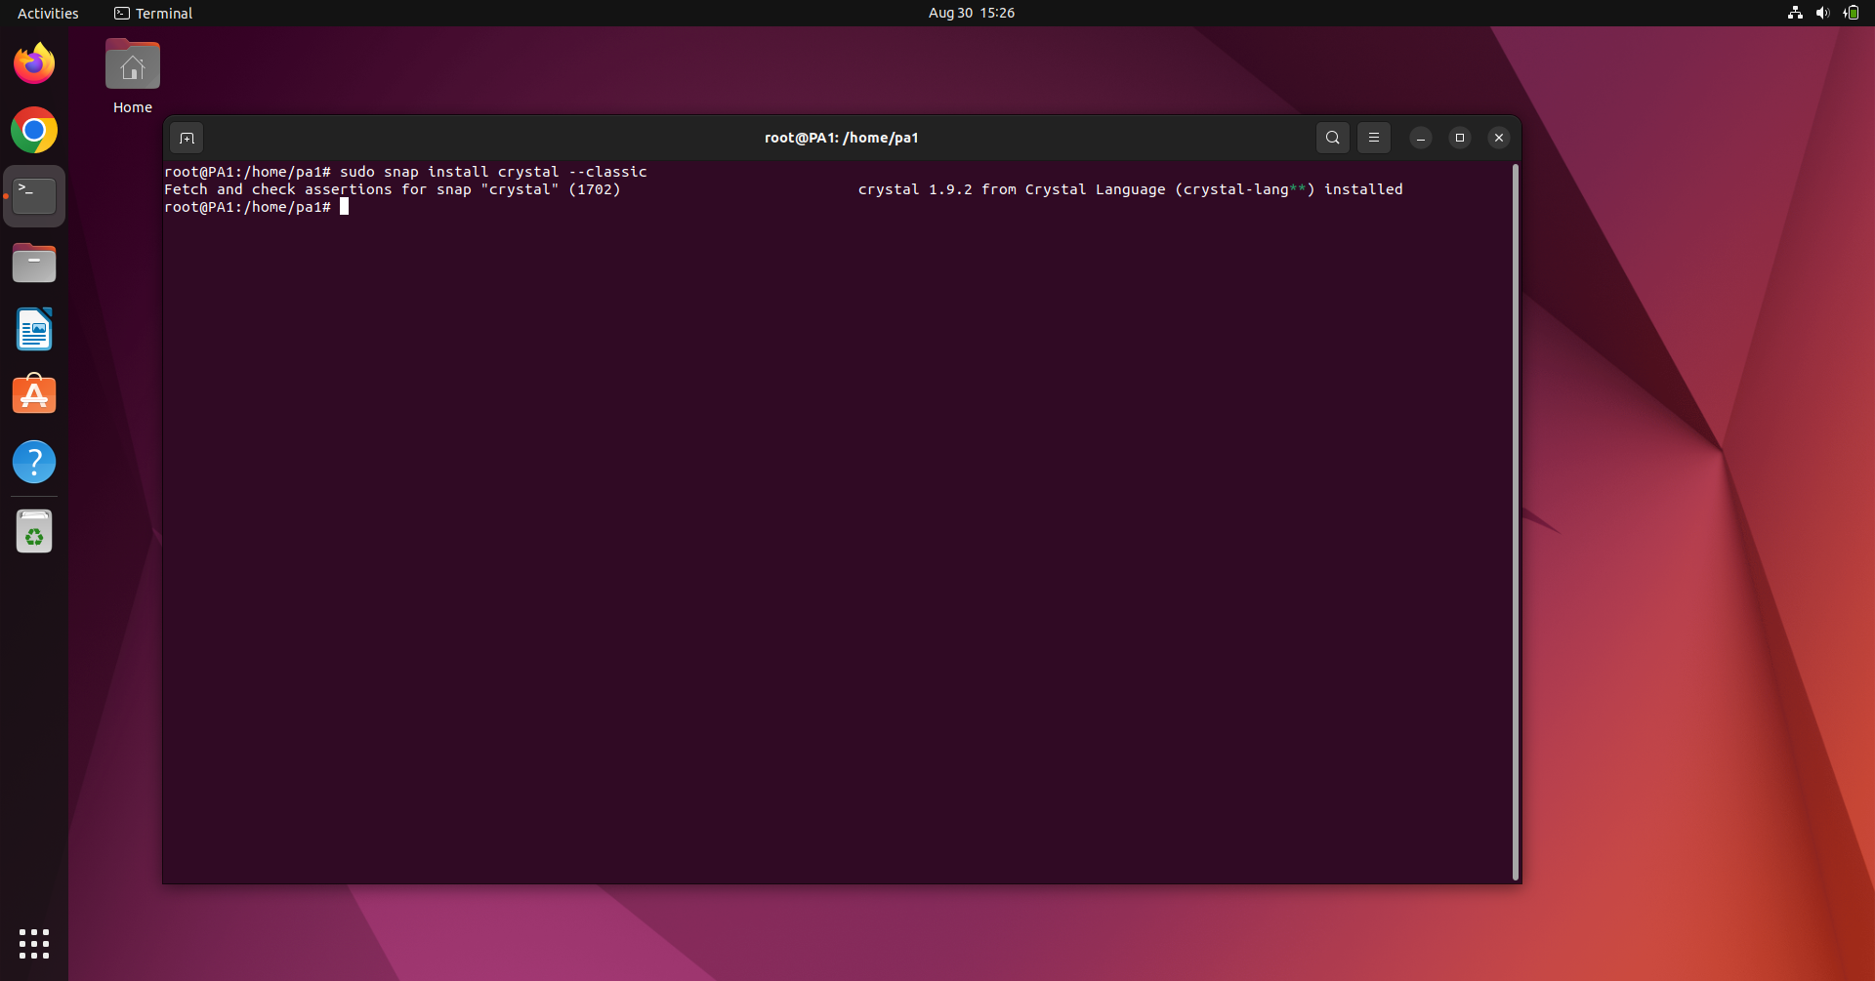Open Firefox from the dock
Image resolution: width=1875 pixels, height=981 pixels.
[x=33, y=62]
